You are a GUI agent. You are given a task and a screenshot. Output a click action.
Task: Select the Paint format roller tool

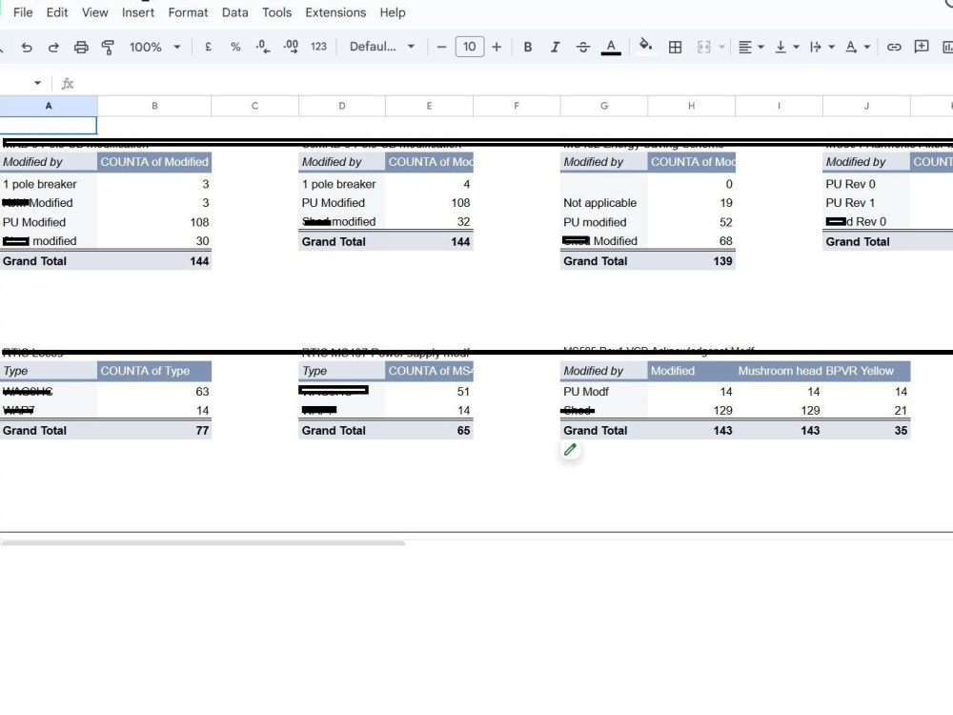(109, 47)
